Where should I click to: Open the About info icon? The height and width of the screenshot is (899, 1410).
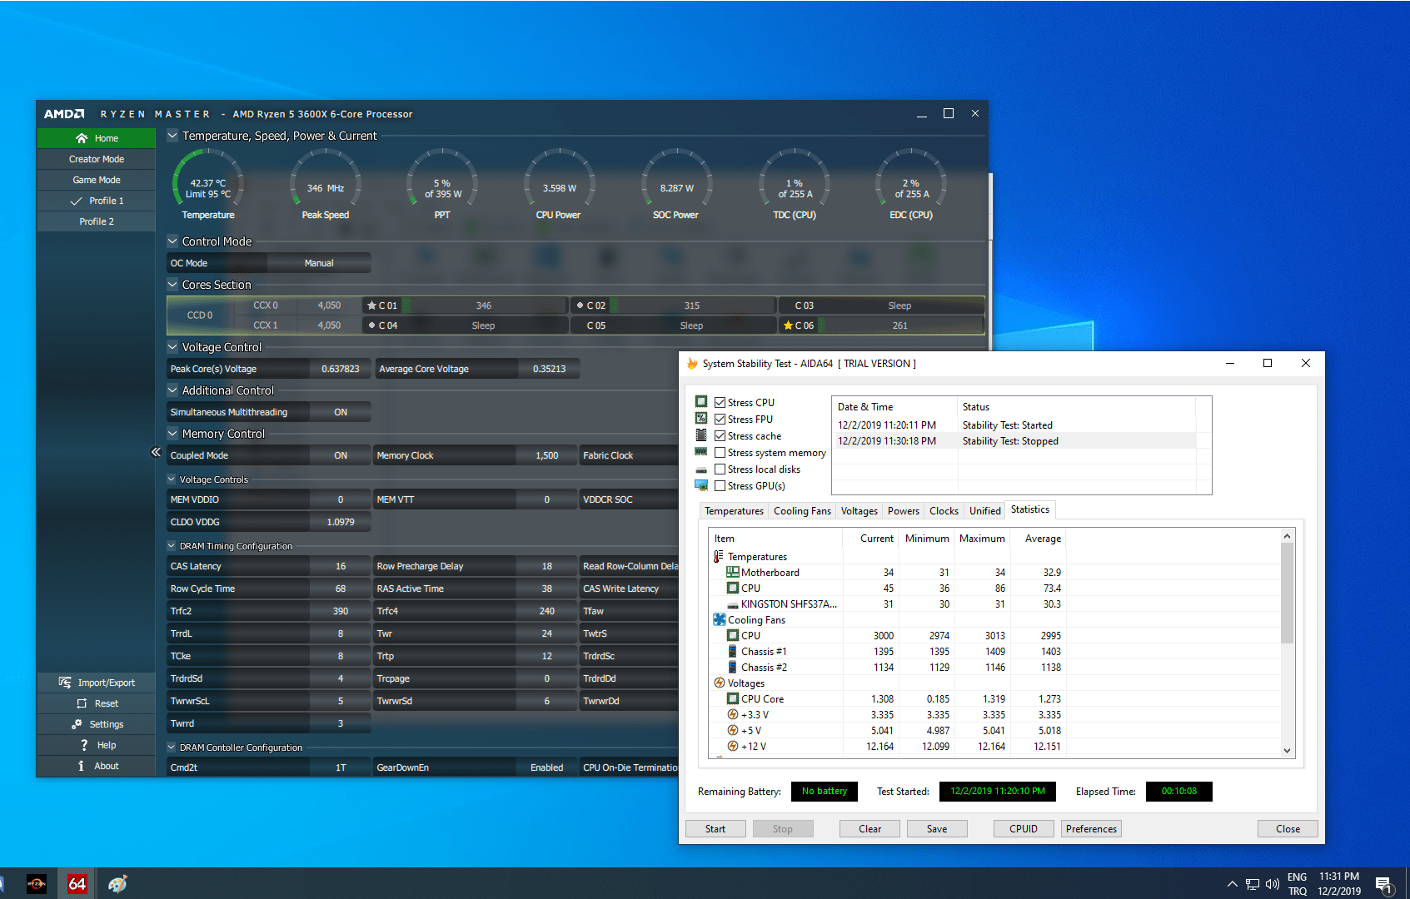pos(81,766)
